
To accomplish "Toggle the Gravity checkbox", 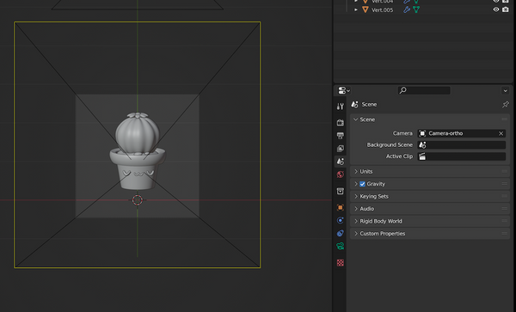I will (362, 184).
